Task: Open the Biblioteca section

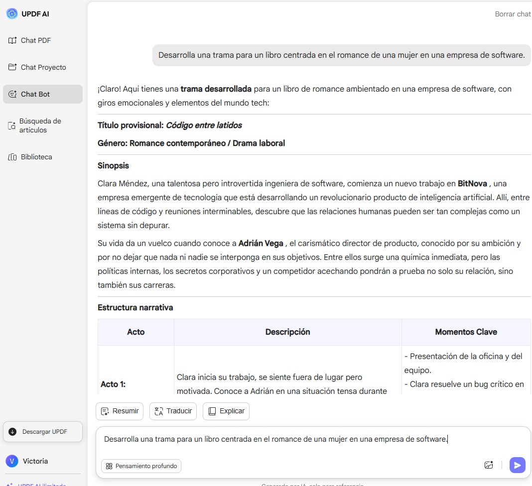Action: pos(30,157)
